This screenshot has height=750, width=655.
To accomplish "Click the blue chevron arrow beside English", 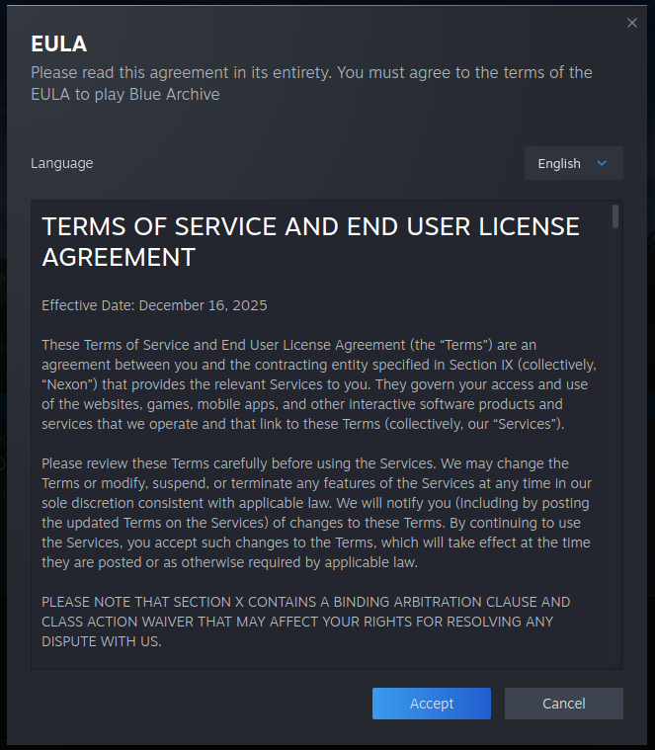I will coord(602,163).
